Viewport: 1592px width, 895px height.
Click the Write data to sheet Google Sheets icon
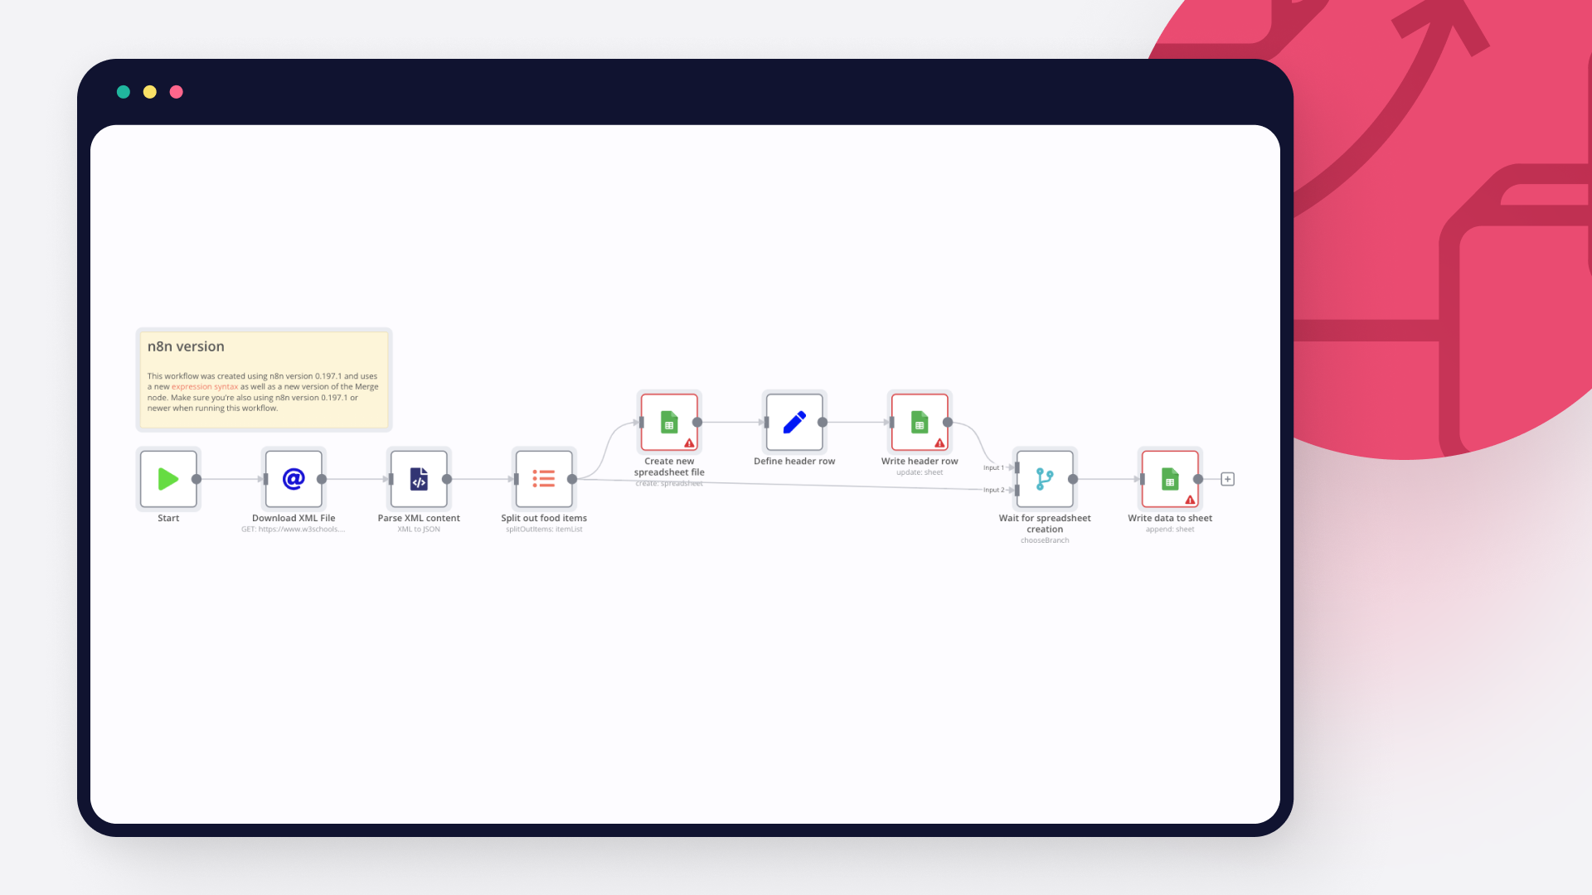point(1169,479)
